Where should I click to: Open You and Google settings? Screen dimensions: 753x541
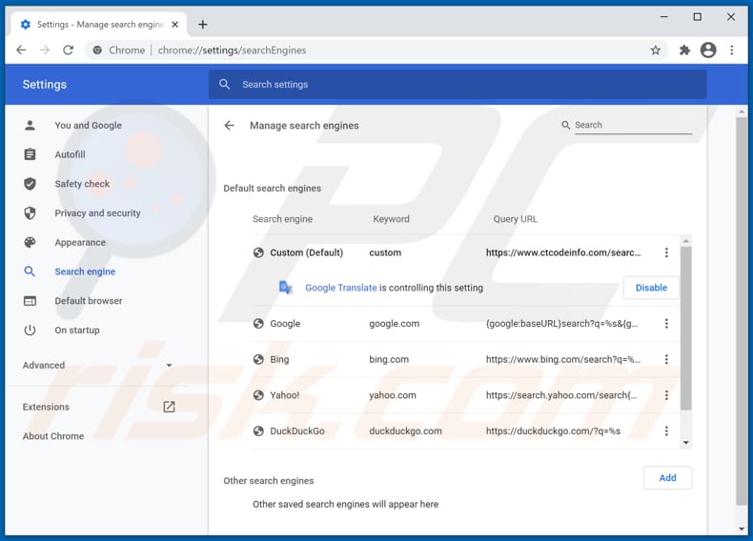[89, 126]
